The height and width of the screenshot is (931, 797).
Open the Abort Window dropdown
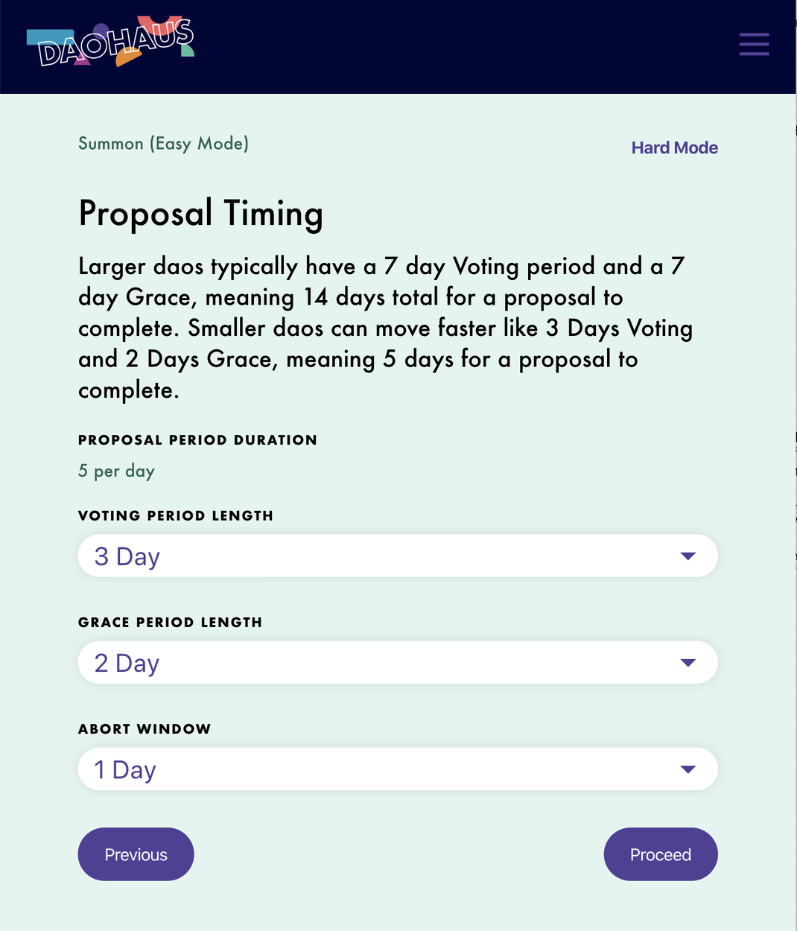(x=398, y=769)
